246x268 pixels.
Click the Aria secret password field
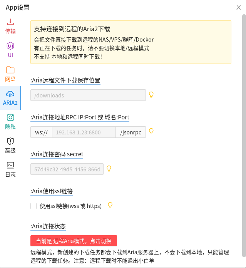coord(67,169)
